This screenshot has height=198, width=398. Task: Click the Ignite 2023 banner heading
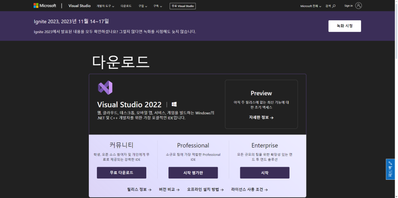[71, 22]
